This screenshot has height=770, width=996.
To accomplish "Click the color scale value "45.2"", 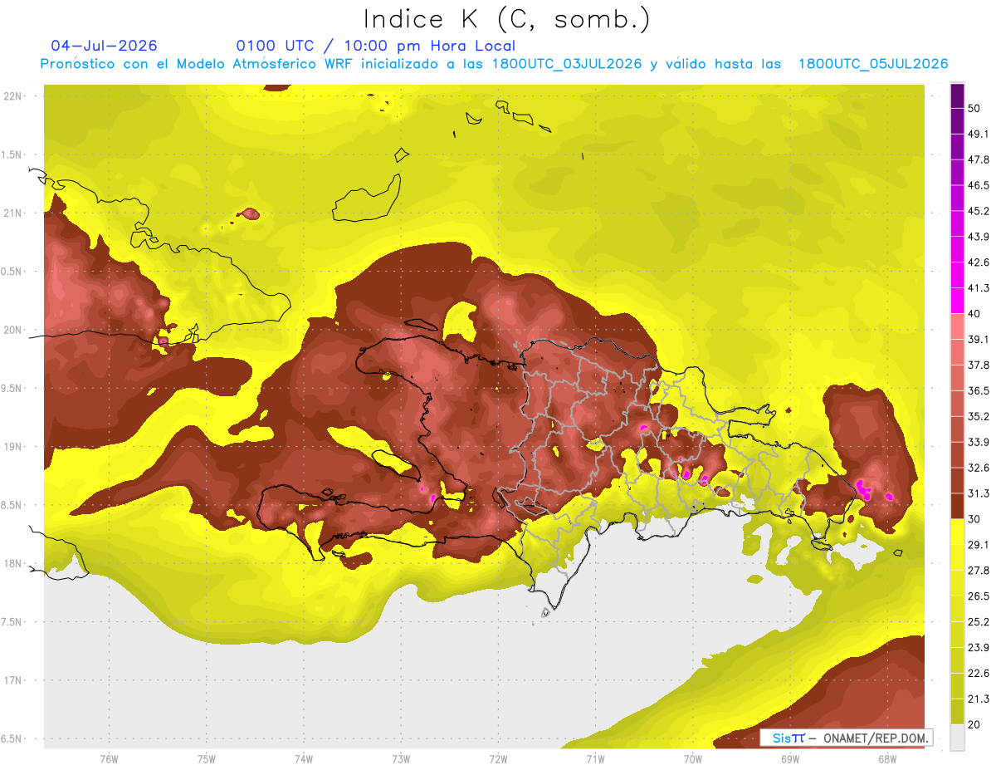I will (x=979, y=211).
